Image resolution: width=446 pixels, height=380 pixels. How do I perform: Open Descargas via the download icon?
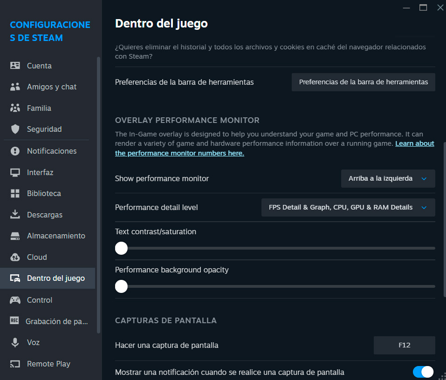(14, 214)
